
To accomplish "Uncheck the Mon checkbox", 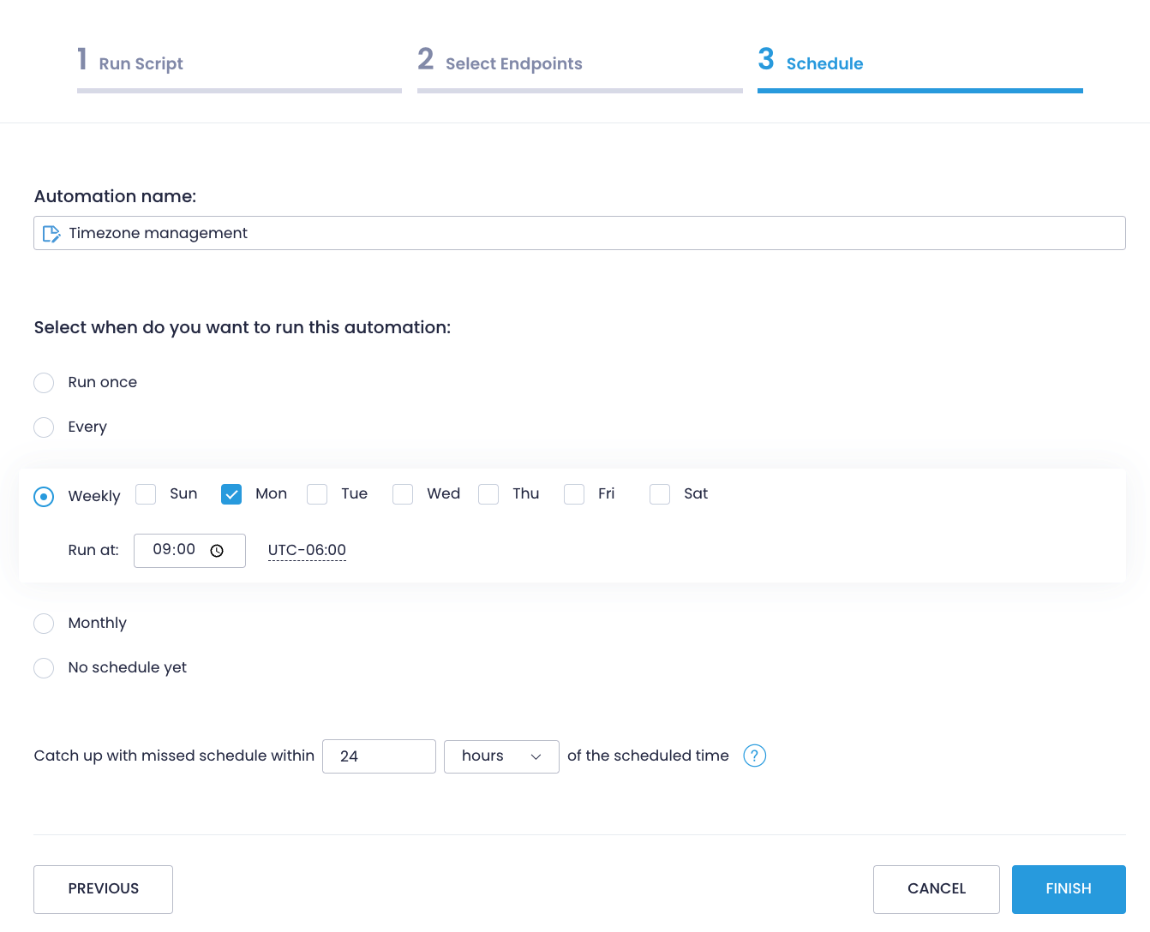I will coord(231,494).
